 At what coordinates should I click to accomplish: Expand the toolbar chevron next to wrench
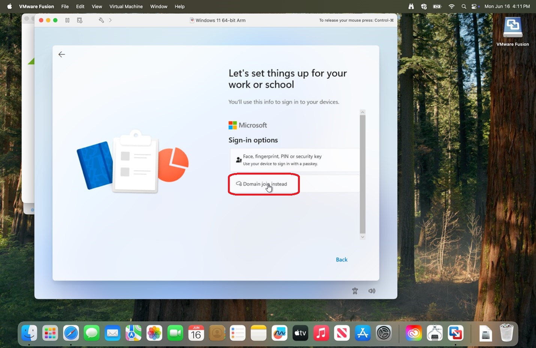click(x=110, y=20)
